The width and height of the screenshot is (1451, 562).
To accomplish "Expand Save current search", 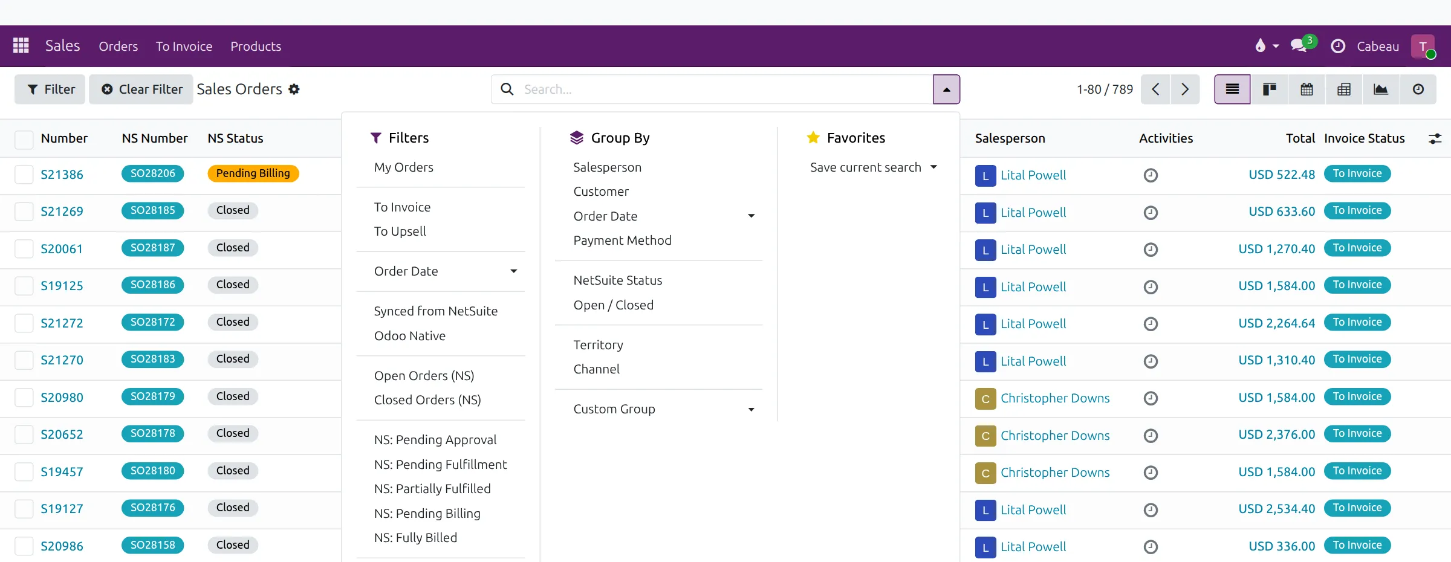I will coord(874,167).
